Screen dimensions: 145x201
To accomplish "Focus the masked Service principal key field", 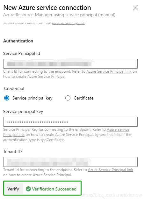I will tap(70, 122).
